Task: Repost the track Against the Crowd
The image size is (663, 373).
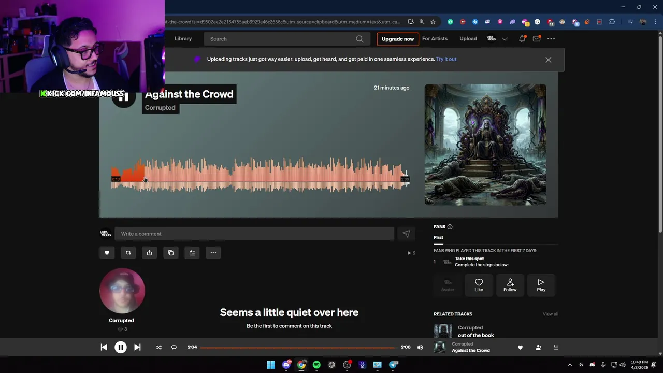Action: 128,253
